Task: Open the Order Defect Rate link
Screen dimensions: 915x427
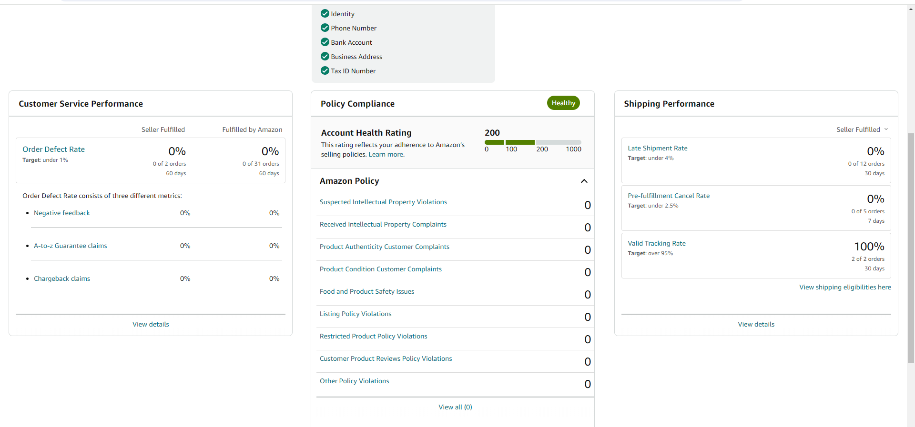Action: (x=53, y=149)
